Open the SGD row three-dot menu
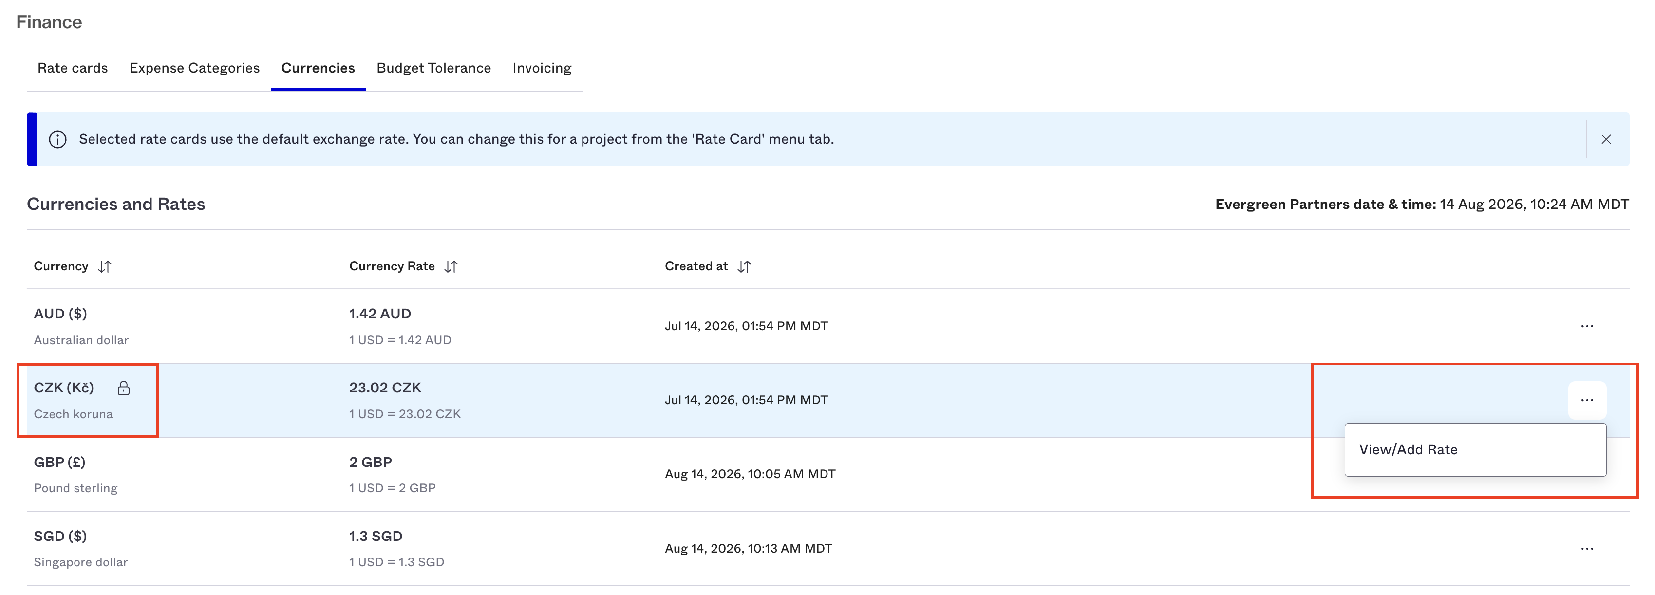This screenshot has width=1655, height=595. point(1587,548)
